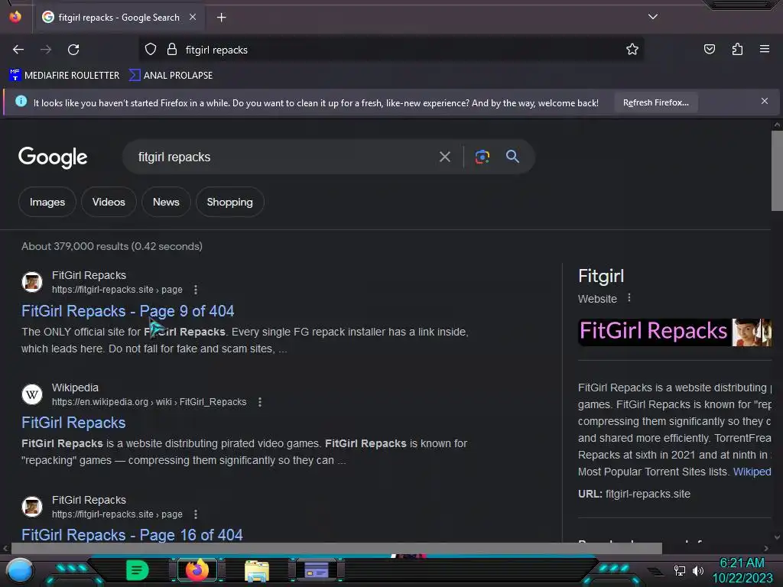Open the MEDIAFIRE ROULETTER bookmark

[x=64, y=76]
